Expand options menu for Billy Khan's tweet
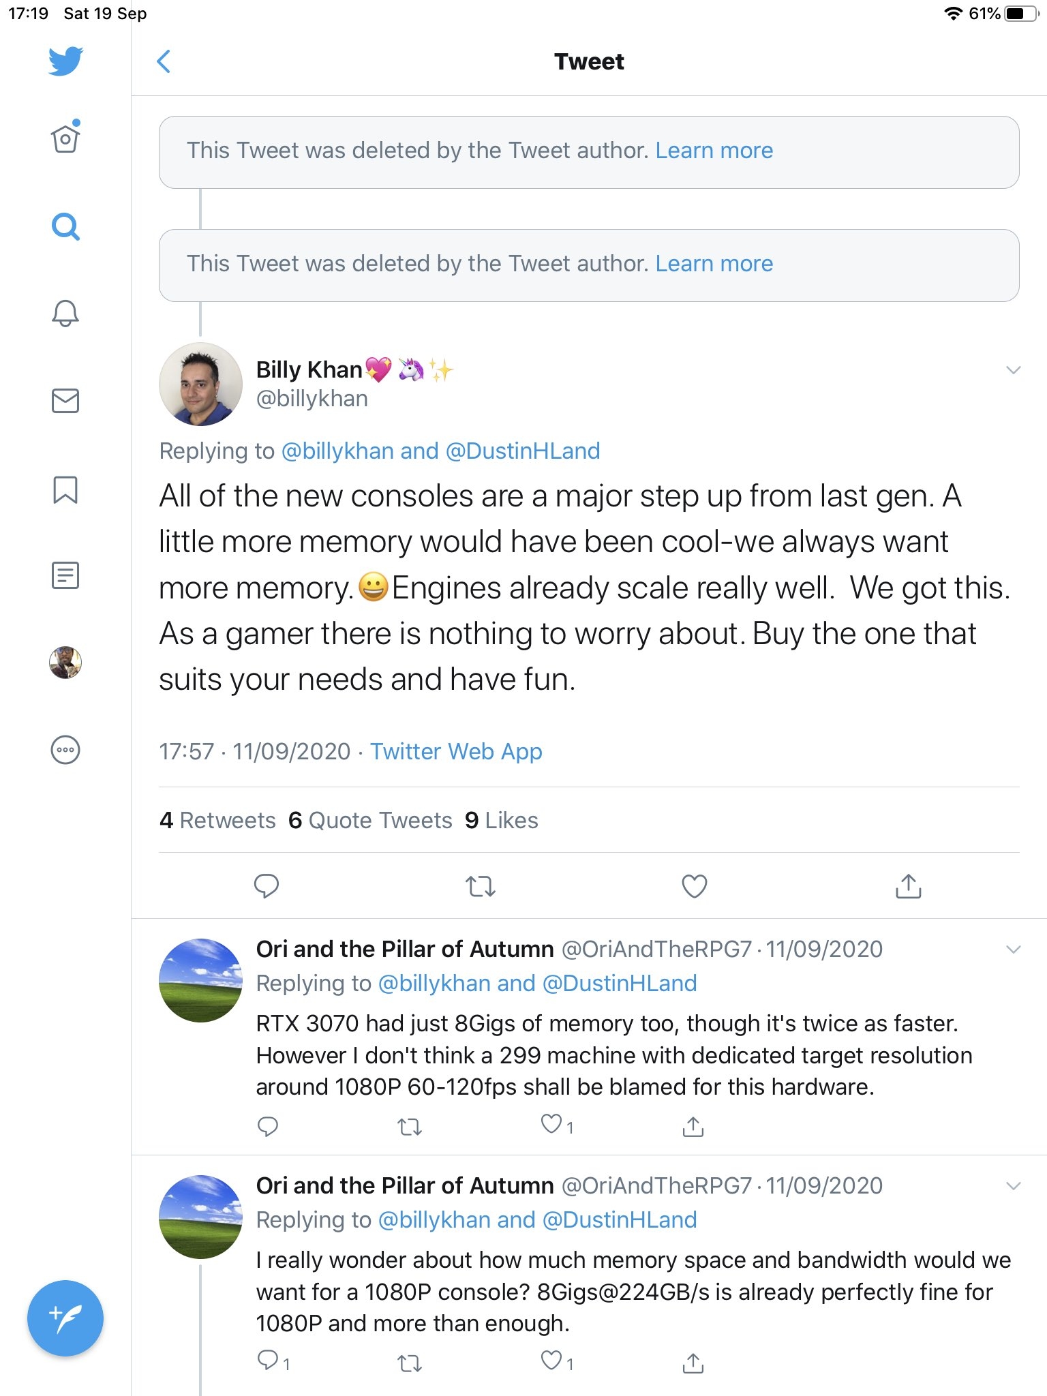 pos(1013,370)
